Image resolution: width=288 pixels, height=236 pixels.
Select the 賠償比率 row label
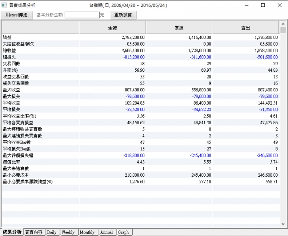11,162
